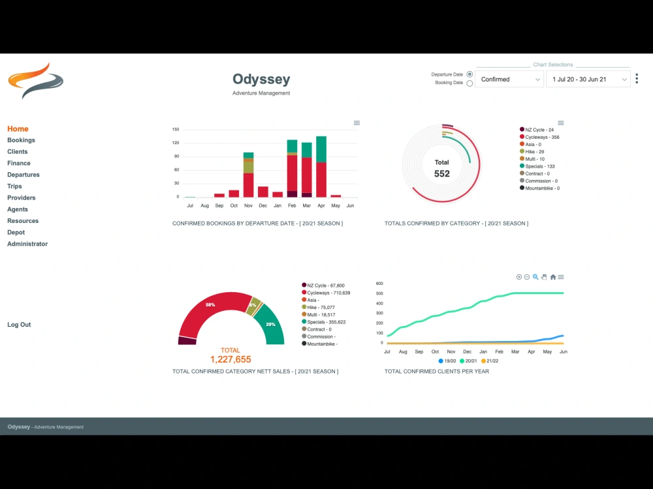
Task: Open the hamburger menu on the category donut chart
Action: pyautogui.click(x=560, y=123)
